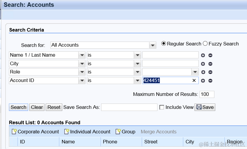Sort results by the Street column header

pos(162,142)
